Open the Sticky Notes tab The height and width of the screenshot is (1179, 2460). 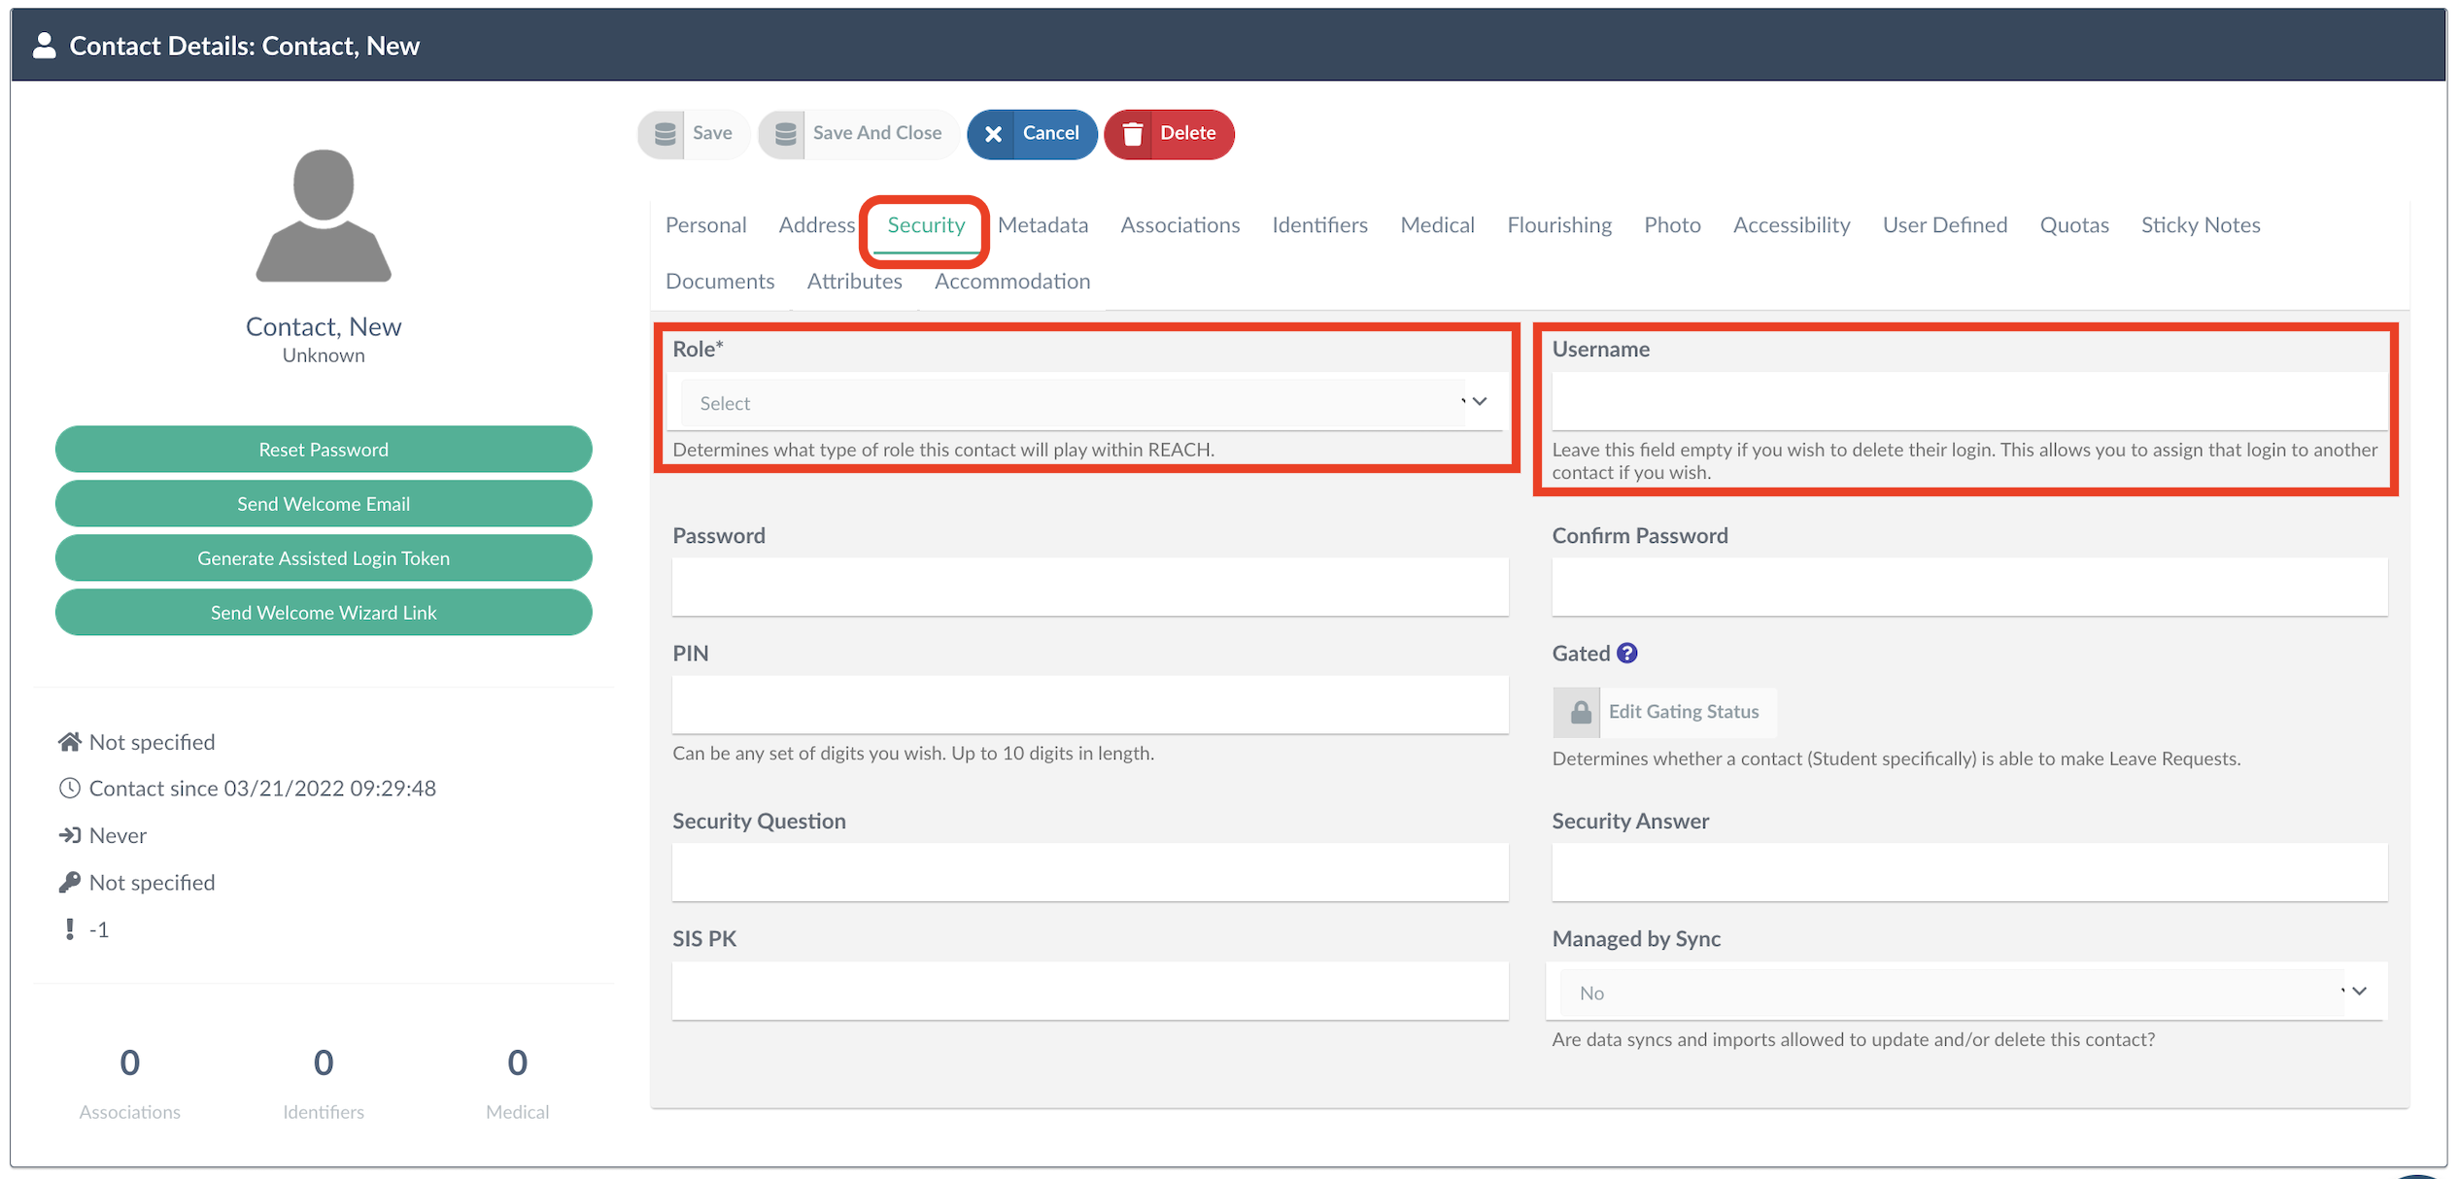pyautogui.click(x=2200, y=225)
